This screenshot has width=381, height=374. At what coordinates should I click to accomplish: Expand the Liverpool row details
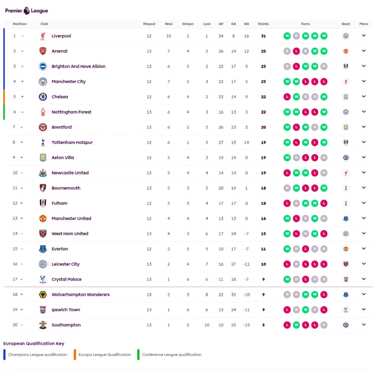coord(364,35)
